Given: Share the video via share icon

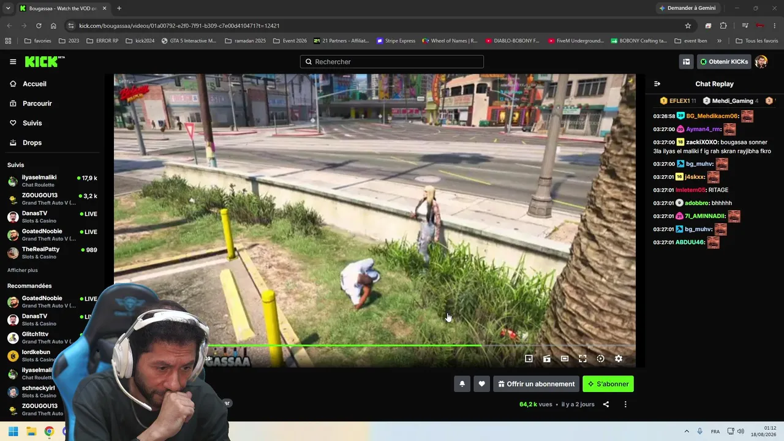Looking at the screenshot, I should tap(606, 404).
